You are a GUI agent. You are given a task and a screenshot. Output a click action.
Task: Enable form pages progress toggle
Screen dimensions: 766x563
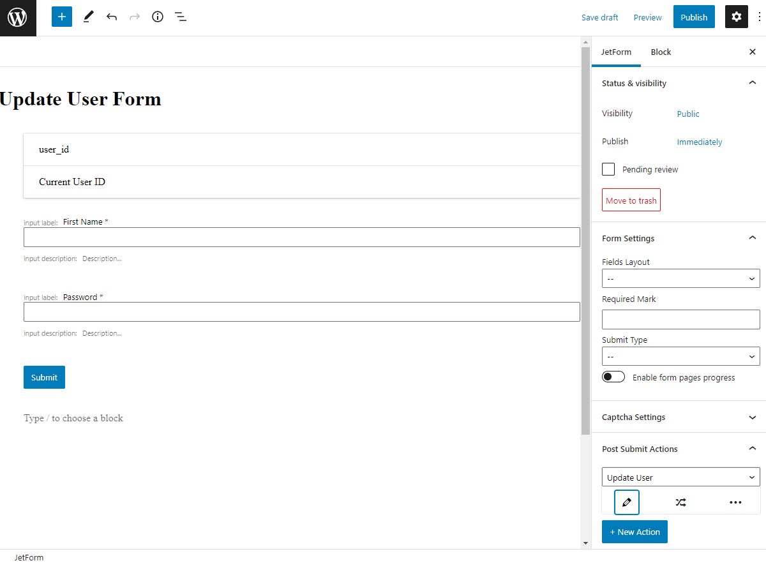pyautogui.click(x=613, y=377)
